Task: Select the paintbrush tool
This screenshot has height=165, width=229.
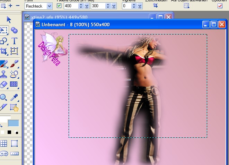Action: 14,64
